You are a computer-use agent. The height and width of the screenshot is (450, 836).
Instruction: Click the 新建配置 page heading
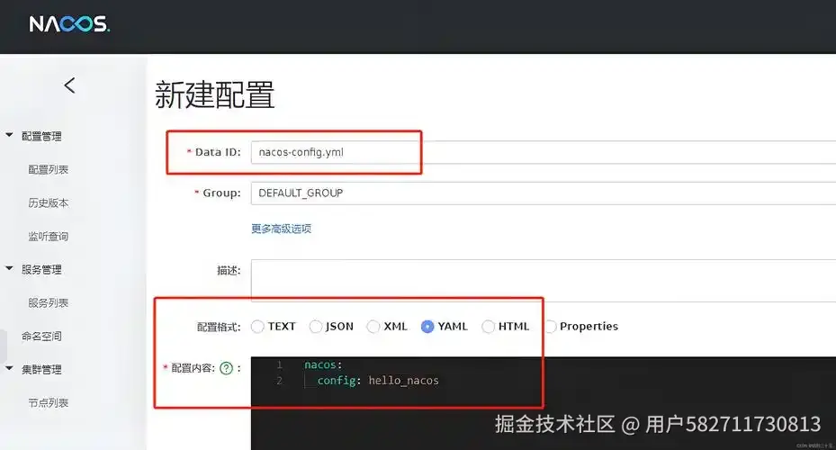(x=215, y=94)
